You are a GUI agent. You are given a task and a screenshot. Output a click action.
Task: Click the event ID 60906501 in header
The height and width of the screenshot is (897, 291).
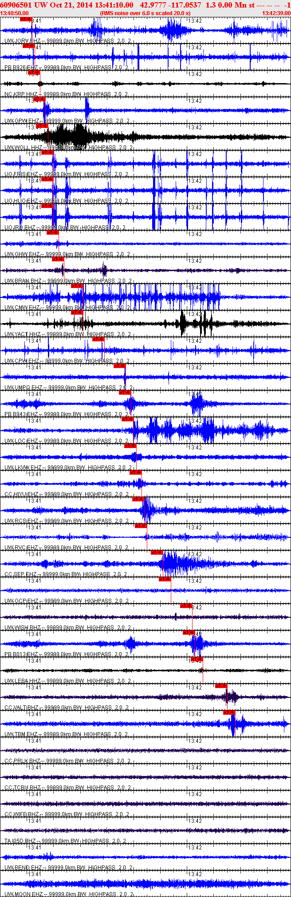click(16, 5)
